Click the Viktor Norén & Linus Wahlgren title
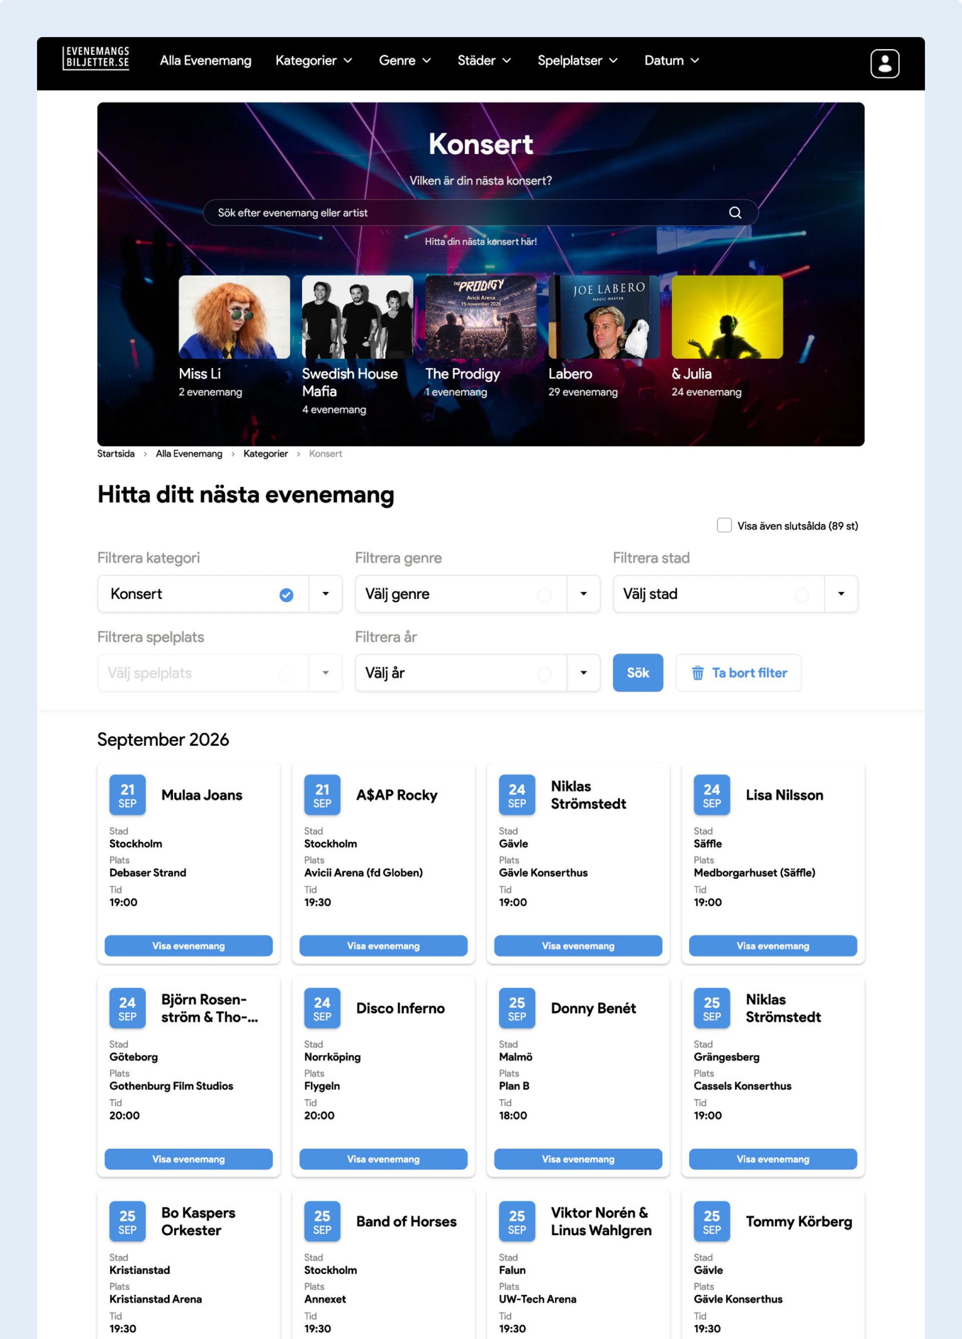The height and width of the screenshot is (1339, 962). point(601,1221)
